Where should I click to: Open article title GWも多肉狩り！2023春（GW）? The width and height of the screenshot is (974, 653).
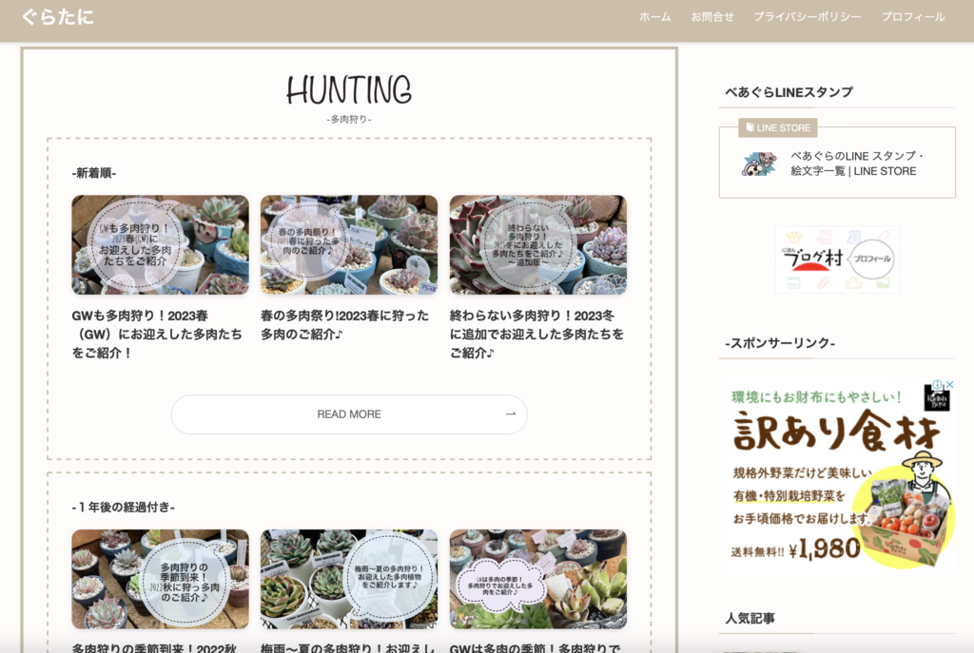pyautogui.click(x=159, y=334)
